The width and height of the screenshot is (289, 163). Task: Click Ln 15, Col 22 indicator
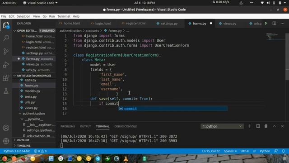tap(211, 151)
